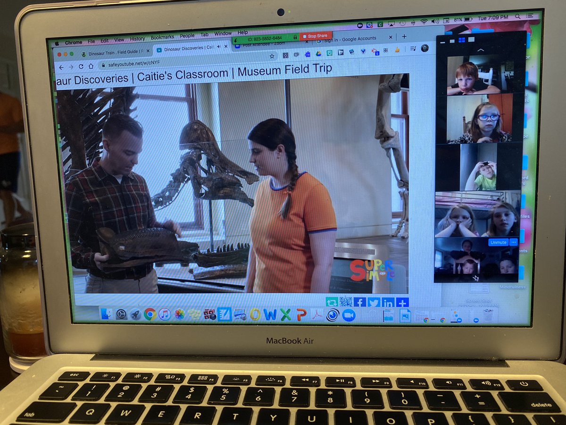Share video on Facebook

tap(359, 302)
